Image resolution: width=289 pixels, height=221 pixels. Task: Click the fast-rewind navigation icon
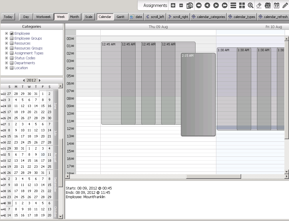tap(199, 5)
